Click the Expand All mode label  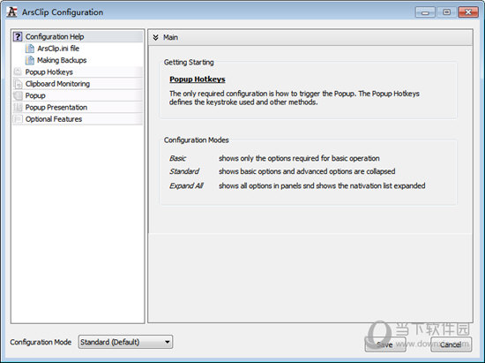pos(186,185)
